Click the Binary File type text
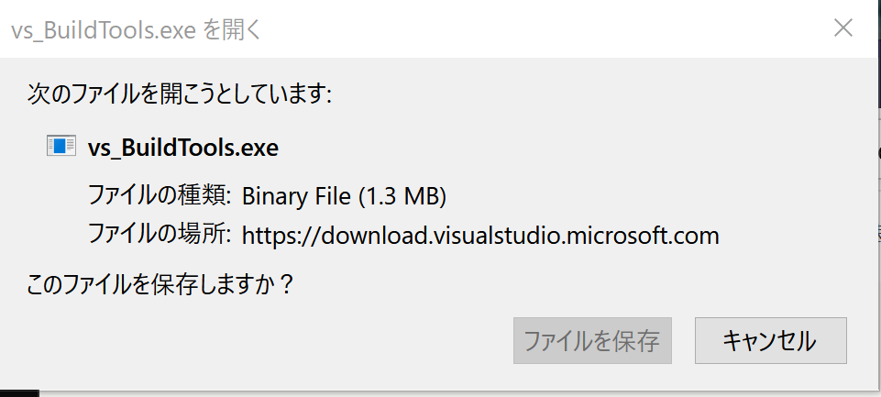This screenshot has width=881, height=397. click(297, 196)
